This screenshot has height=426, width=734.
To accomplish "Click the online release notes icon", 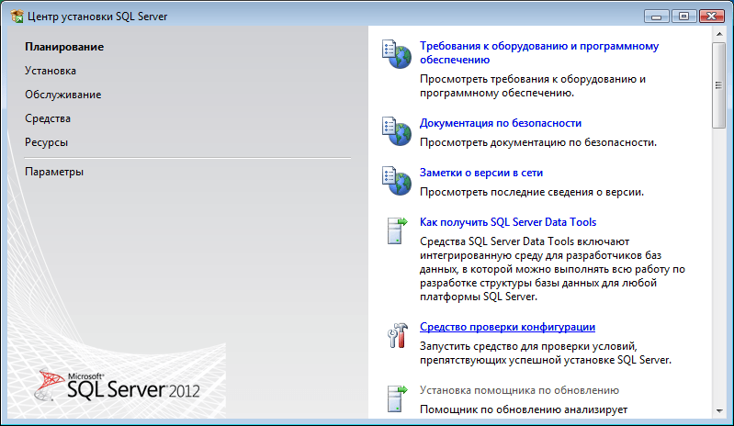I will tap(395, 181).
